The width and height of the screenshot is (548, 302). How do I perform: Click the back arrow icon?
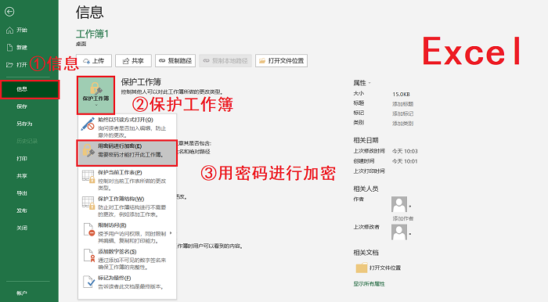[x=9, y=12]
